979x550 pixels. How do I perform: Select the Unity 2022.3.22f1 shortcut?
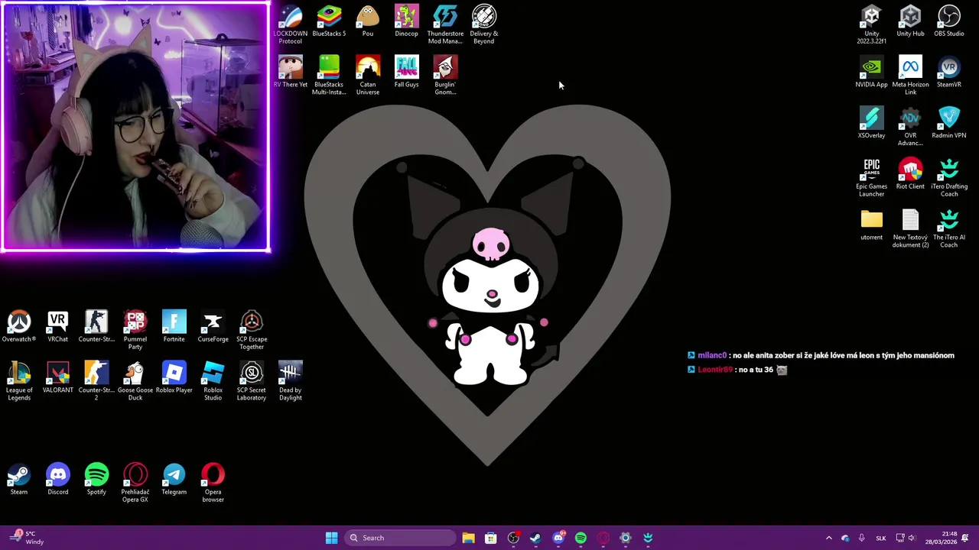tap(871, 24)
